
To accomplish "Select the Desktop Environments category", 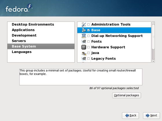I will point(33,24).
